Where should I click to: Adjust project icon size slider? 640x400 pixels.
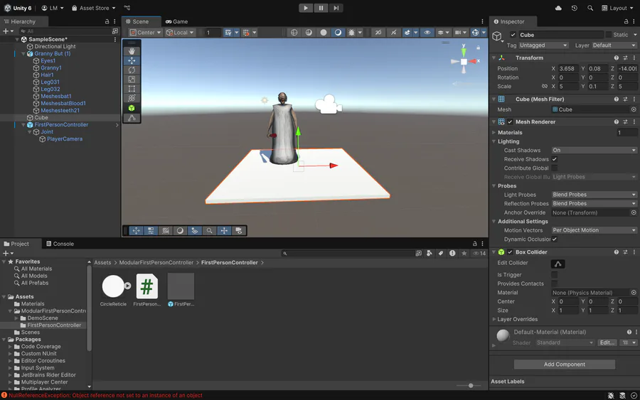[471, 385]
